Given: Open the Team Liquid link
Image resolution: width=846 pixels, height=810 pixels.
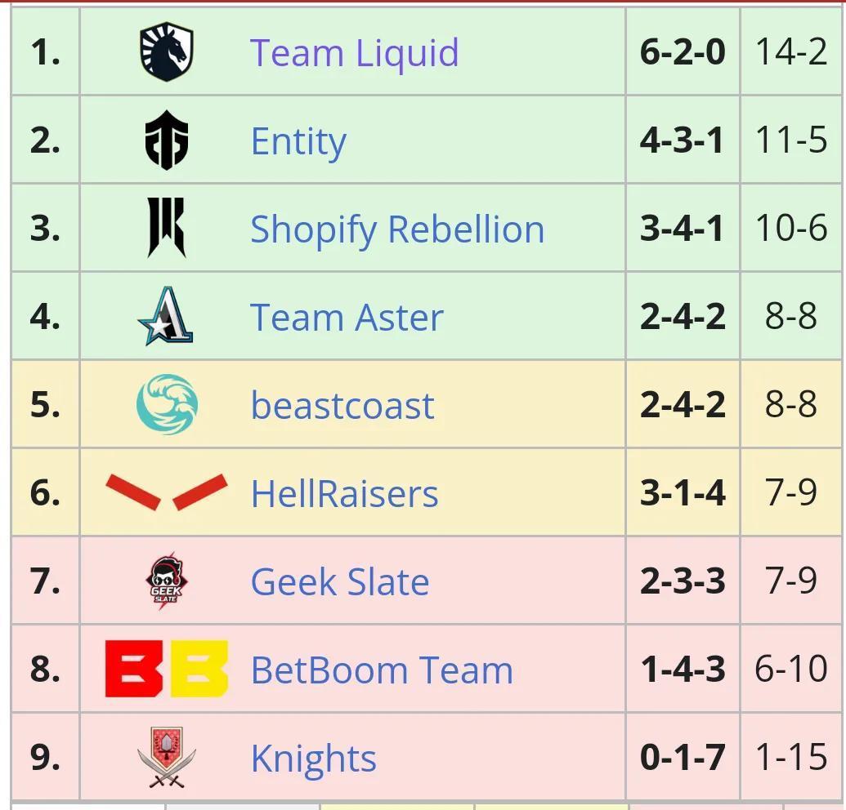Looking at the screenshot, I should click(x=354, y=53).
